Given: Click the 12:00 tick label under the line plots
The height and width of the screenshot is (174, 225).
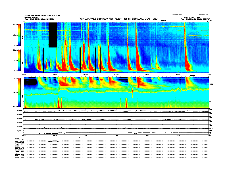Looking at the screenshot, I should pyautogui.click(x=116, y=135).
